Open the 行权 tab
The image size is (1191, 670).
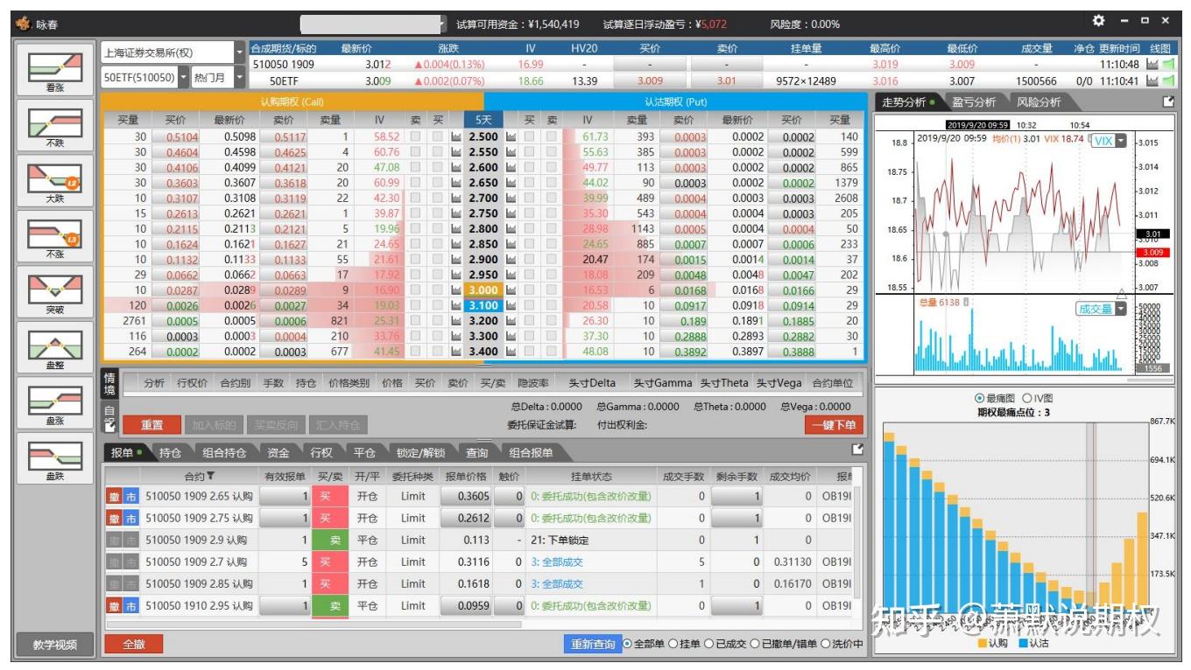[x=321, y=452]
